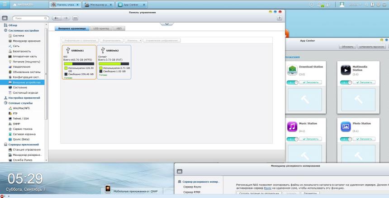Click the Rsync link in backup description
389x198 pixels.
click(x=267, y=188)
